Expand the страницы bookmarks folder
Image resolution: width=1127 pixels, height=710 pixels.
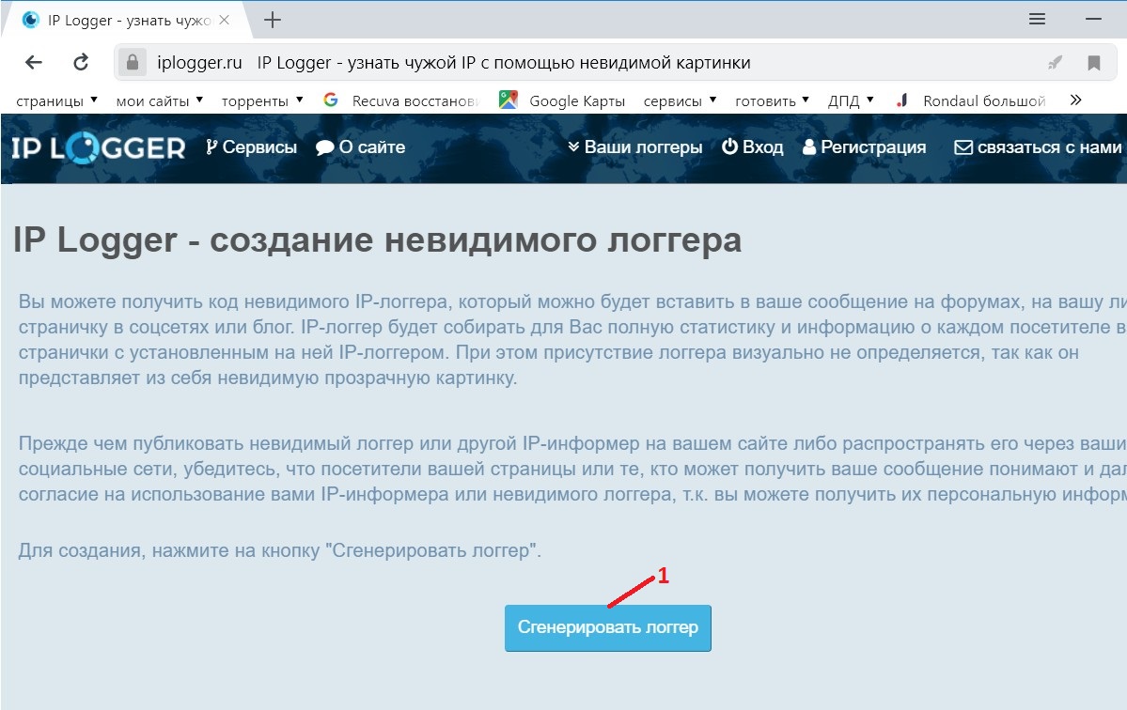point(56,100)
